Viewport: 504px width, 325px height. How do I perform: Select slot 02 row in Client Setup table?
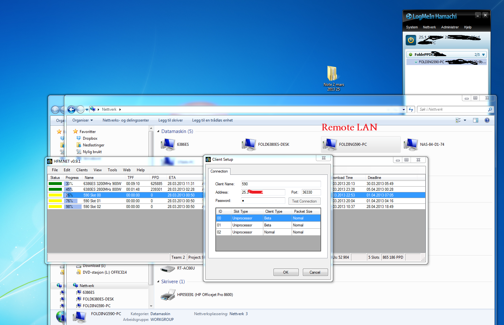(268, 232)
